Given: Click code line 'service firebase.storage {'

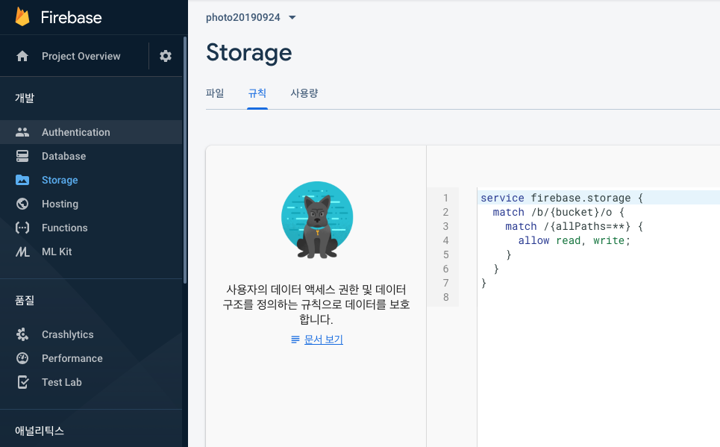Looking at the screenshot, I should tap(562, 198).
